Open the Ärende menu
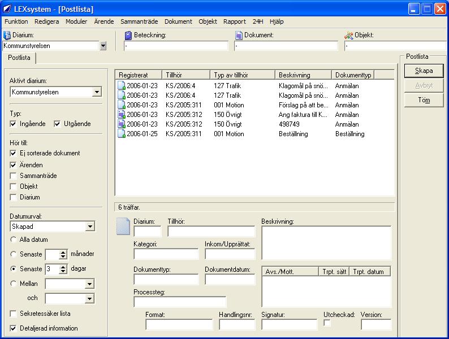 click(104, 21)
